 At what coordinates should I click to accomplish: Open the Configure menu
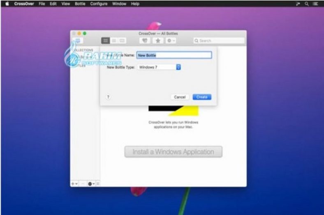(x=99, y=4)
